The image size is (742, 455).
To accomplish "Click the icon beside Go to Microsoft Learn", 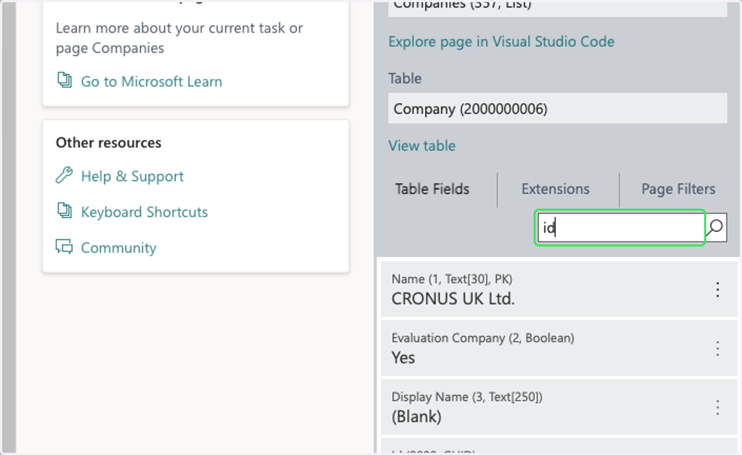I will (x=64, y=80).
